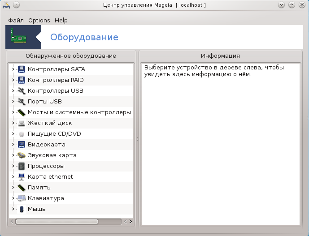This screenshot has height=236, width=309.
Task: Click the Информация panel header
Action: click(220, 56)
